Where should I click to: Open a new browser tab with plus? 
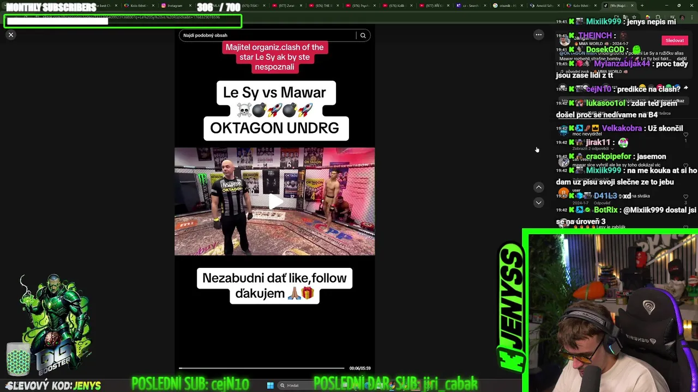click(642, 5)
